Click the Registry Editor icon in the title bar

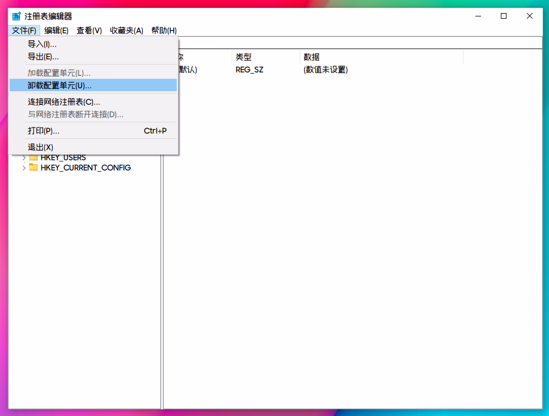coord(16,16)
